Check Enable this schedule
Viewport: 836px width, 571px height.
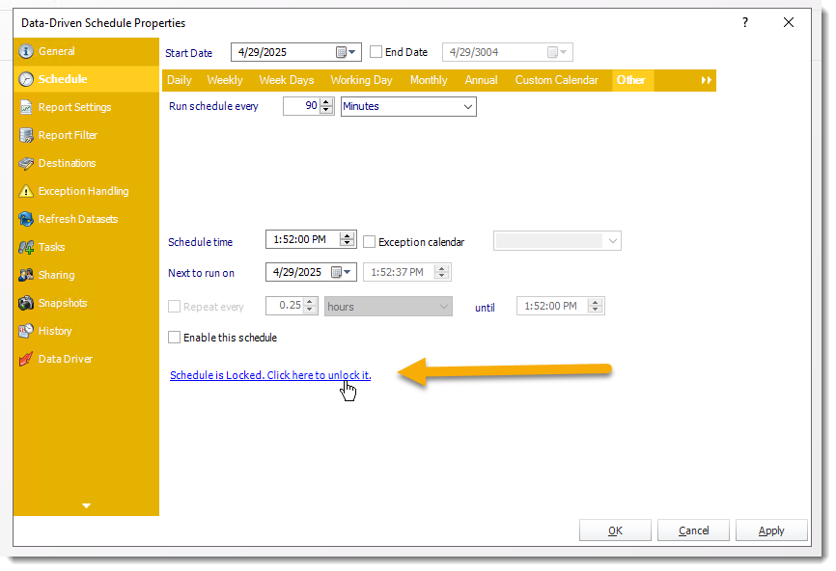tap(174, 338)
